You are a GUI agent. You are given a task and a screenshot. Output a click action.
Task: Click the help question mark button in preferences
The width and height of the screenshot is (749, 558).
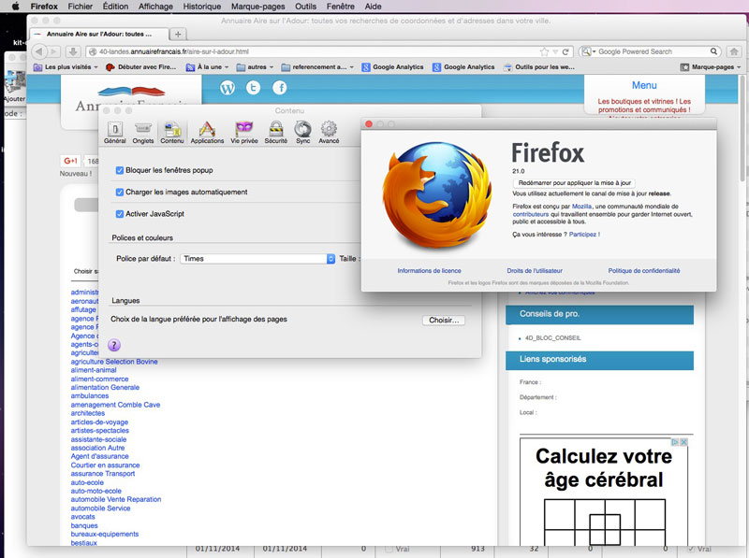[x=113, y=345]
